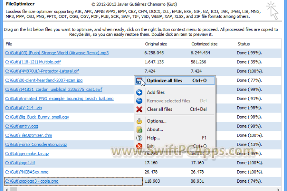Open the Protector-Lateral.gif file link
The width and height of the screenshot is (287, 191).
tap(42, 71)
